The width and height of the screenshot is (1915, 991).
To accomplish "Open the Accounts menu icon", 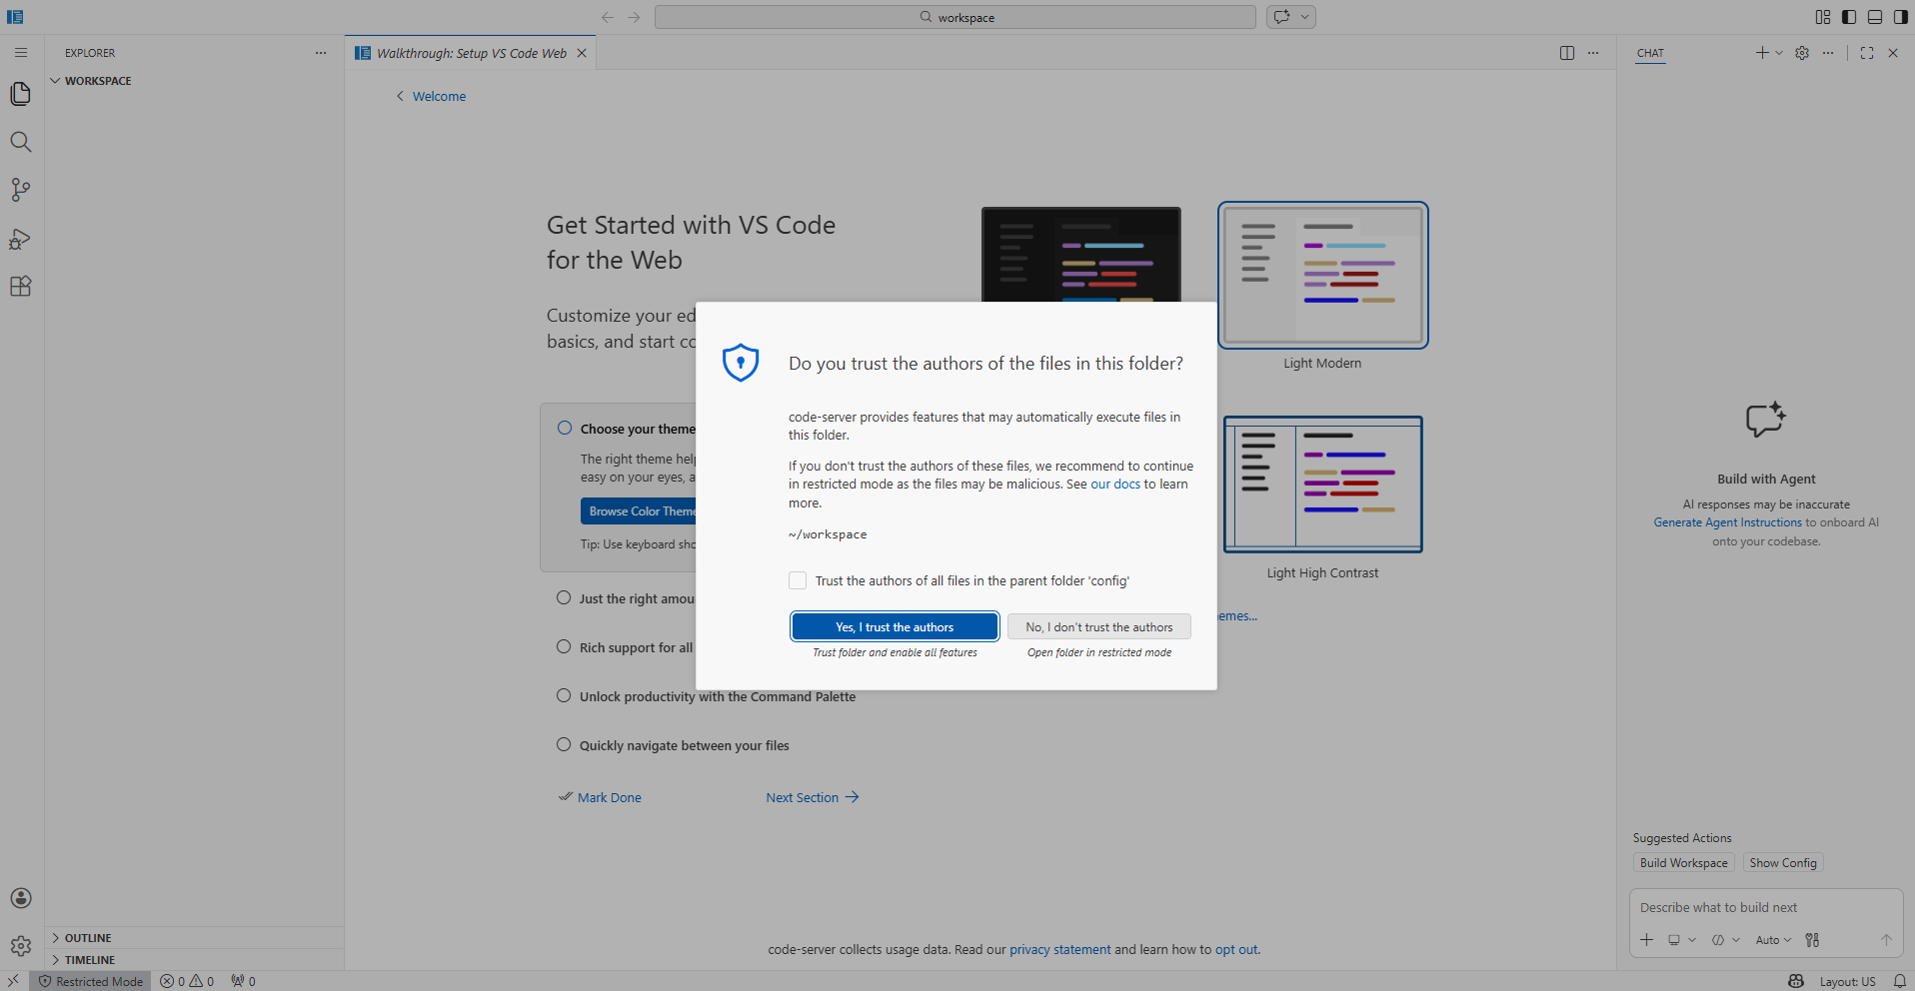I will (x=21, y=898).
